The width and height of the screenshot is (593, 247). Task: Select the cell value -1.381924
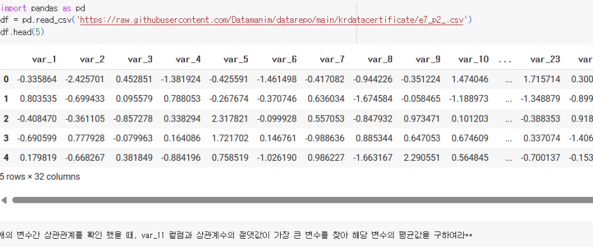181,79
